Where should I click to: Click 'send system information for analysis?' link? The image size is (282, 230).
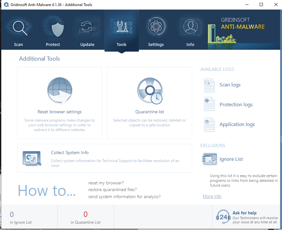point(124,197)
